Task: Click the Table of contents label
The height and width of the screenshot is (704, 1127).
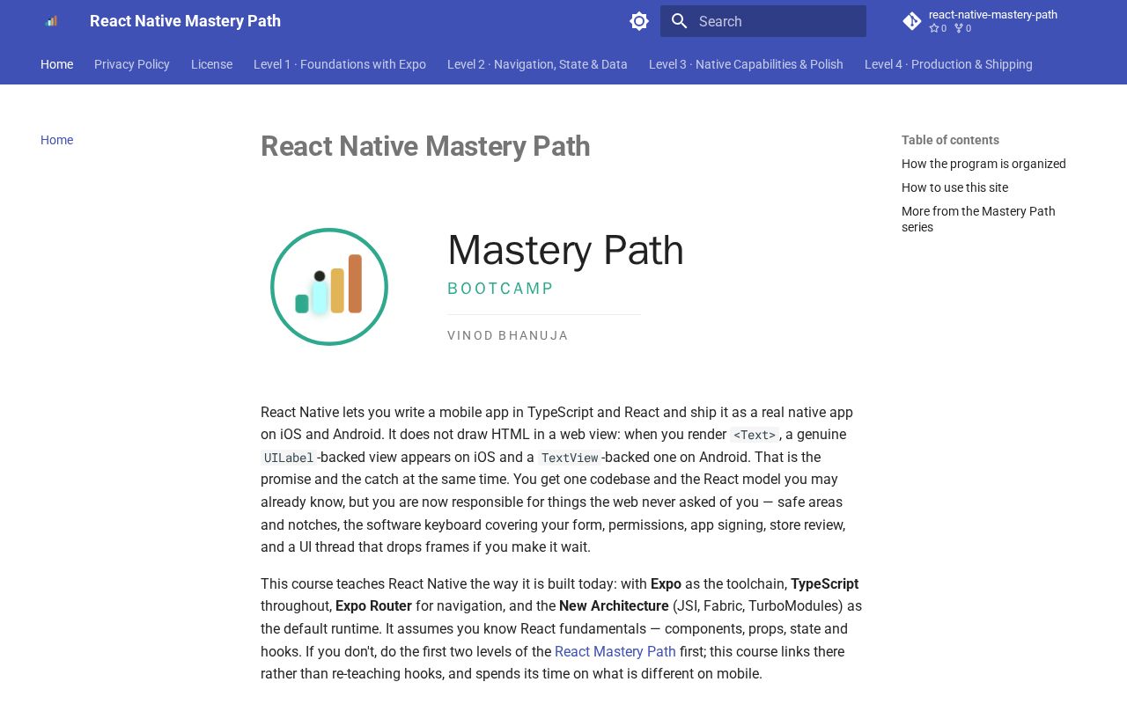Action: [950, 140]
